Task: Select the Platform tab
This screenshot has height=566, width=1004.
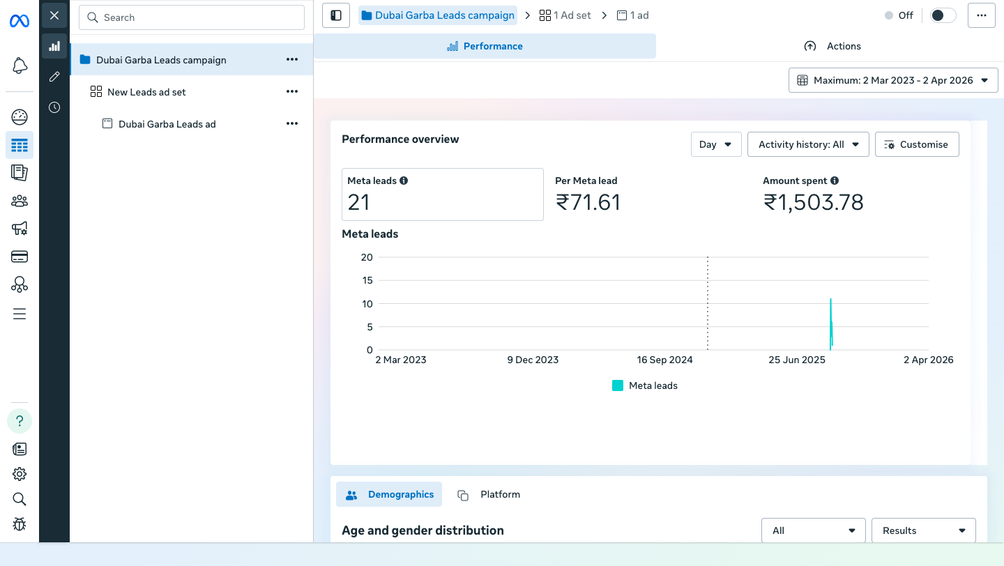Action: [x=489, y=494]
